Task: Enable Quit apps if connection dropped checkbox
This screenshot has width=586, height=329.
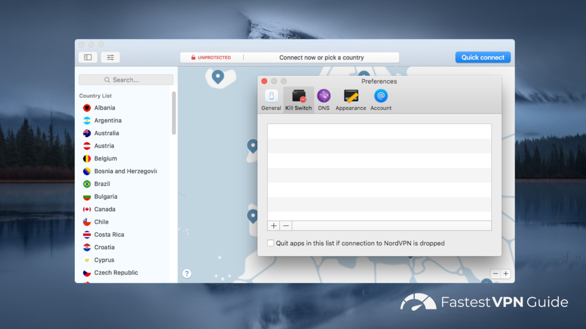Action: 271,243
